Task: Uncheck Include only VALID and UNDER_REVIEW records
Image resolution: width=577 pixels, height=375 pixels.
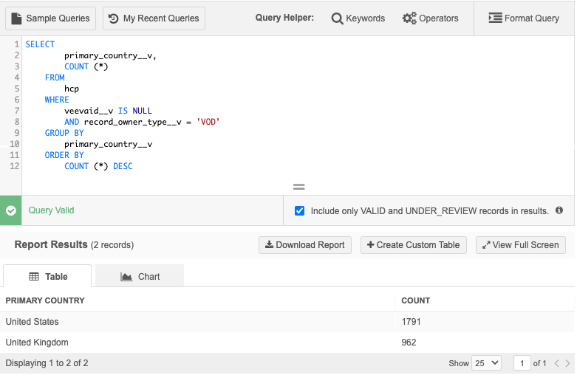Action: click(299, 210)
